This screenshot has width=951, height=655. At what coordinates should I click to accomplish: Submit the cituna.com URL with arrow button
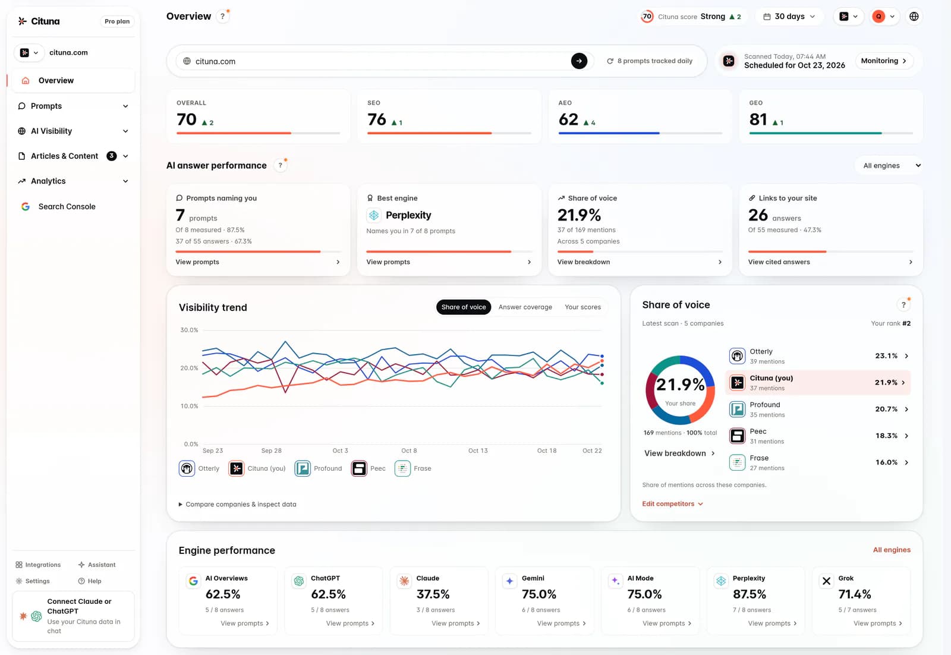579,61
